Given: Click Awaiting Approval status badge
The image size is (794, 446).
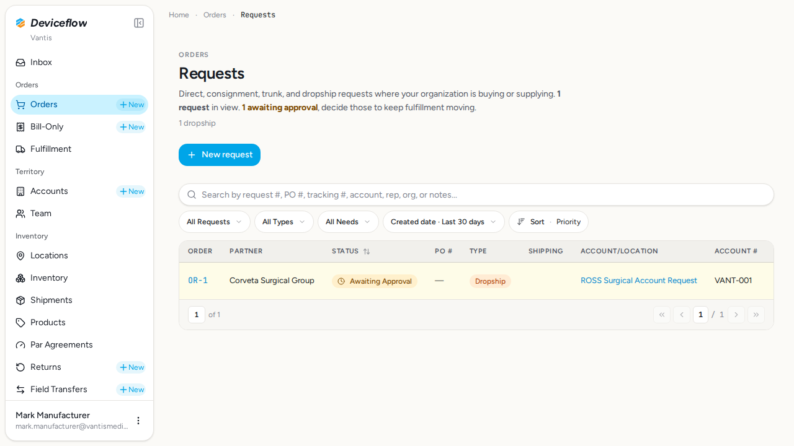Looking at the screenshot, I should (x=375, y=281).
